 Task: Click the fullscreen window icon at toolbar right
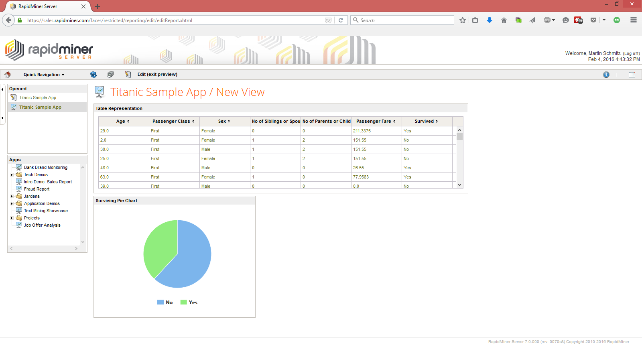632,75
